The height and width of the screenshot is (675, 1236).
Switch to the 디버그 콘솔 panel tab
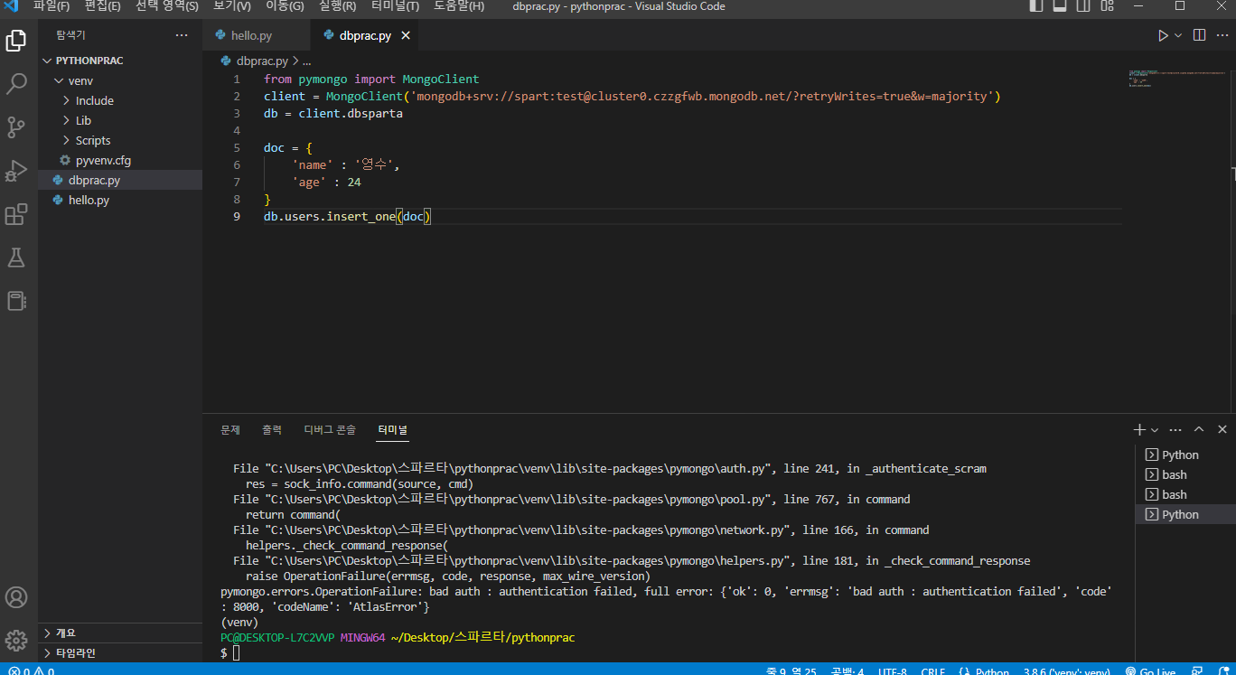pos(330,430)
